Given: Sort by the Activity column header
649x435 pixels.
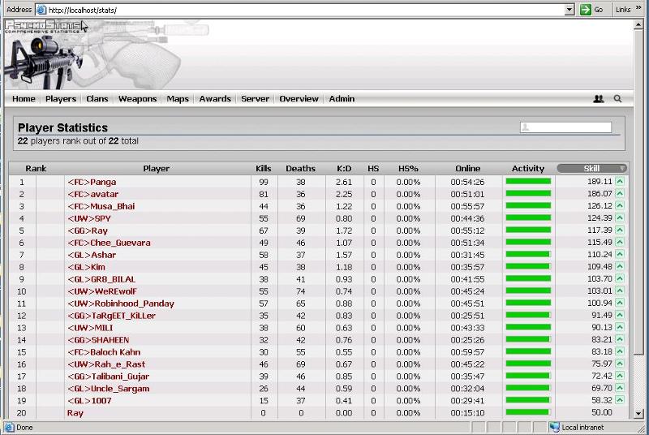Looking at the screenshot, I should click(528, 168).
